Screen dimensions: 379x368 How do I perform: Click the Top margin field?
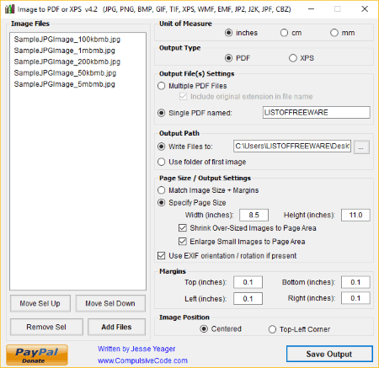point(248,282)
